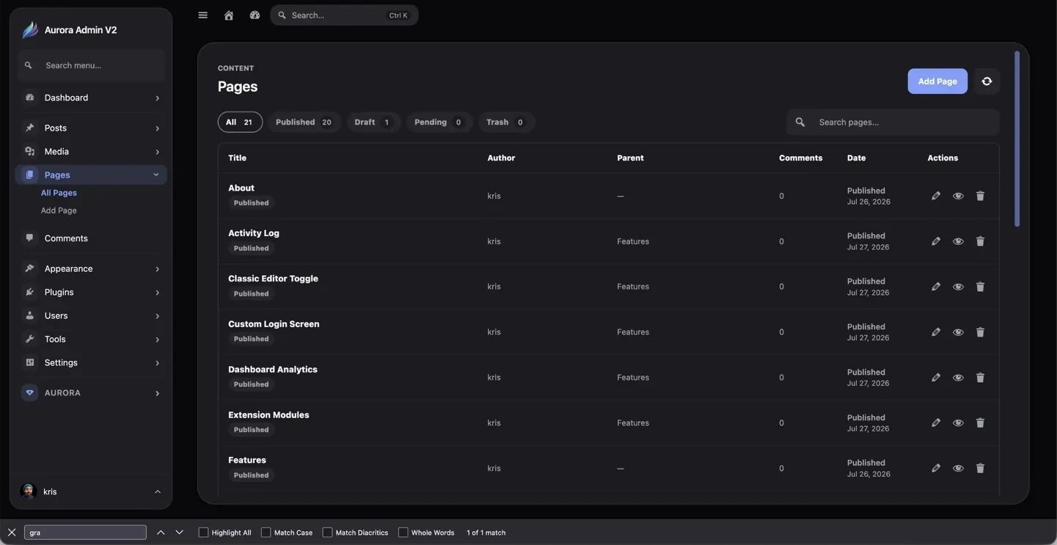View the Classic Editor Toggle page
1057x545 pixels.
pos(958,287)
